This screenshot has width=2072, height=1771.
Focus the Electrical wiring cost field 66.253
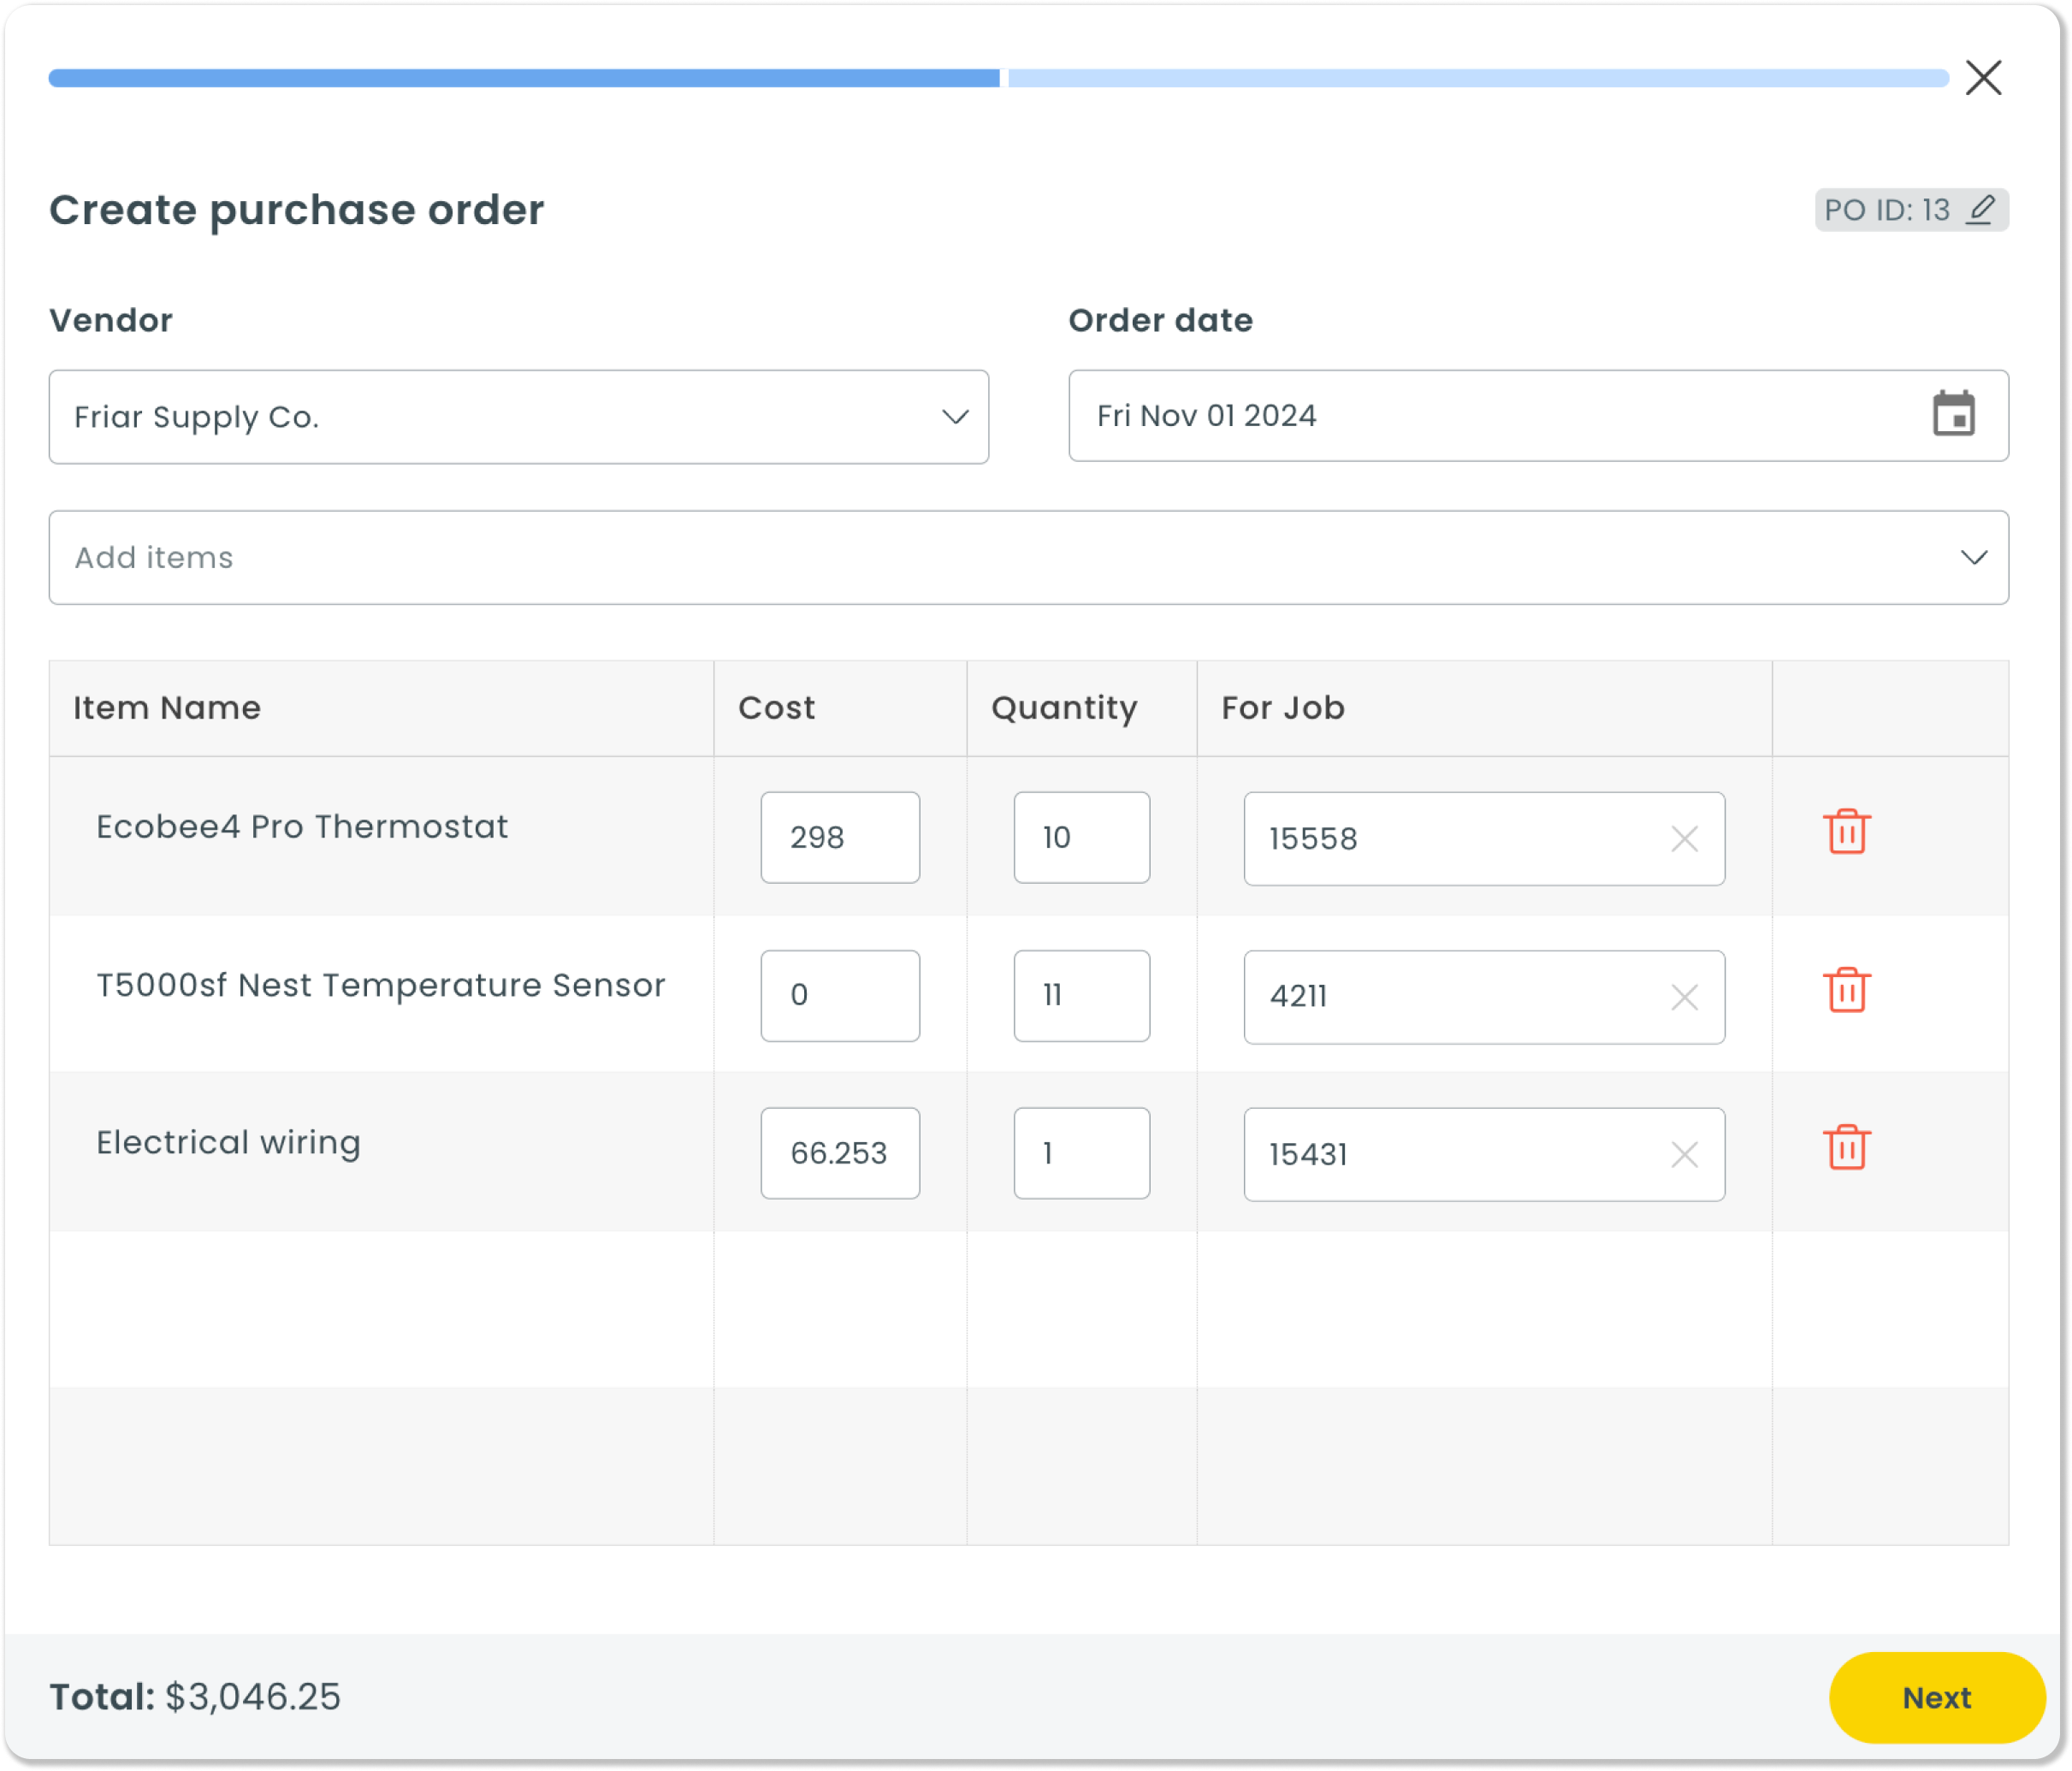tap(839, 1153)
